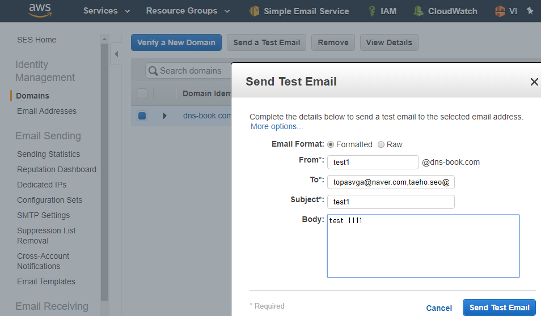541x316 pixels.
Task: Open the CloudWatch shortcut icon
Action: coord(418,11)
